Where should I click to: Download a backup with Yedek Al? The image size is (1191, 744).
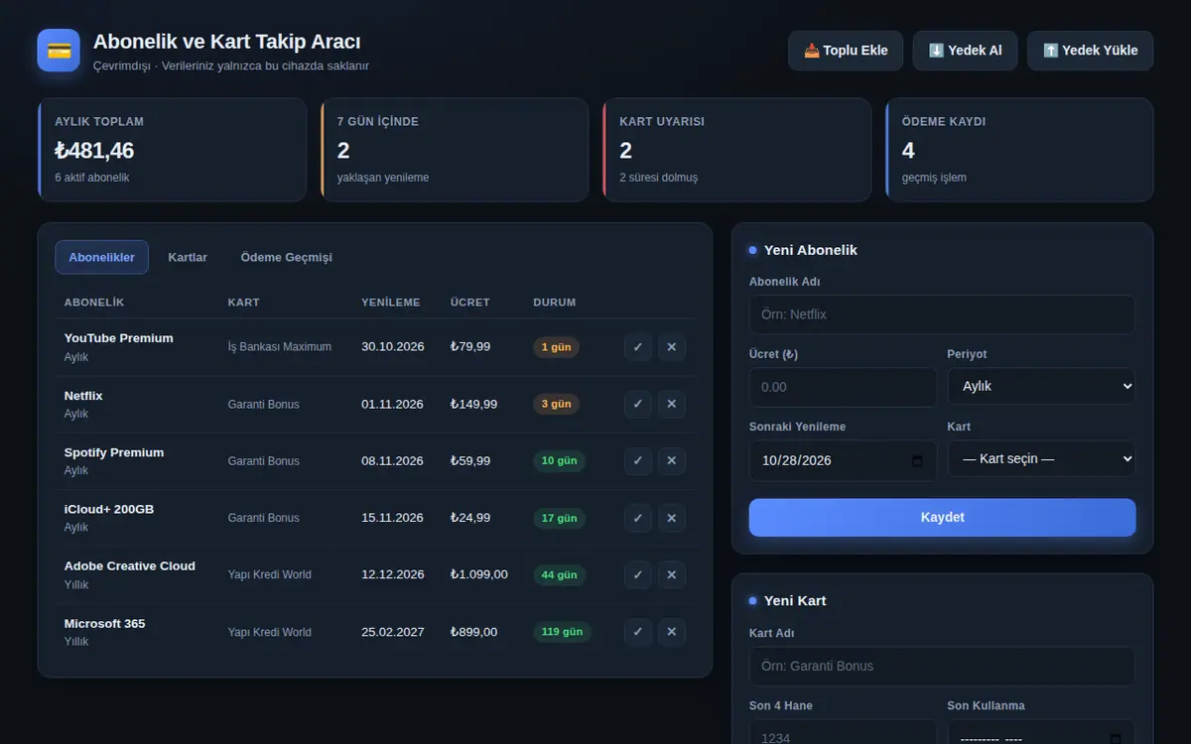[x=965, y=51]
